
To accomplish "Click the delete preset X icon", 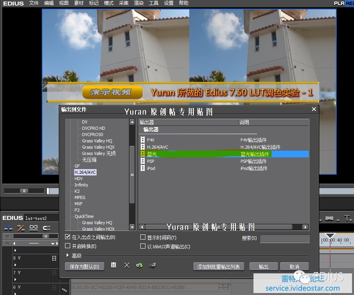I will [x=127, y=265].
